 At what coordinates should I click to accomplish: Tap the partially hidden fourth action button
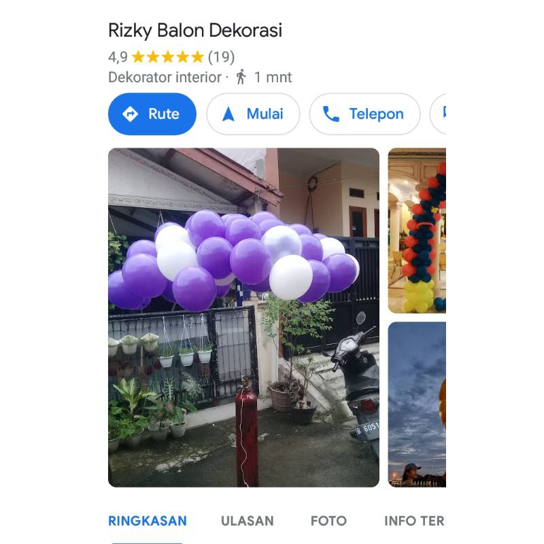[x=438, y=114]
